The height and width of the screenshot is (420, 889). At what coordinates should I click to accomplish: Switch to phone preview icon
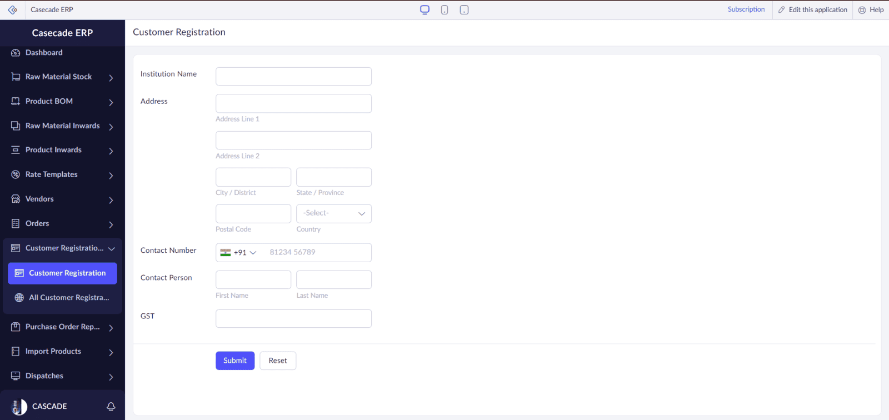(444, 10)
